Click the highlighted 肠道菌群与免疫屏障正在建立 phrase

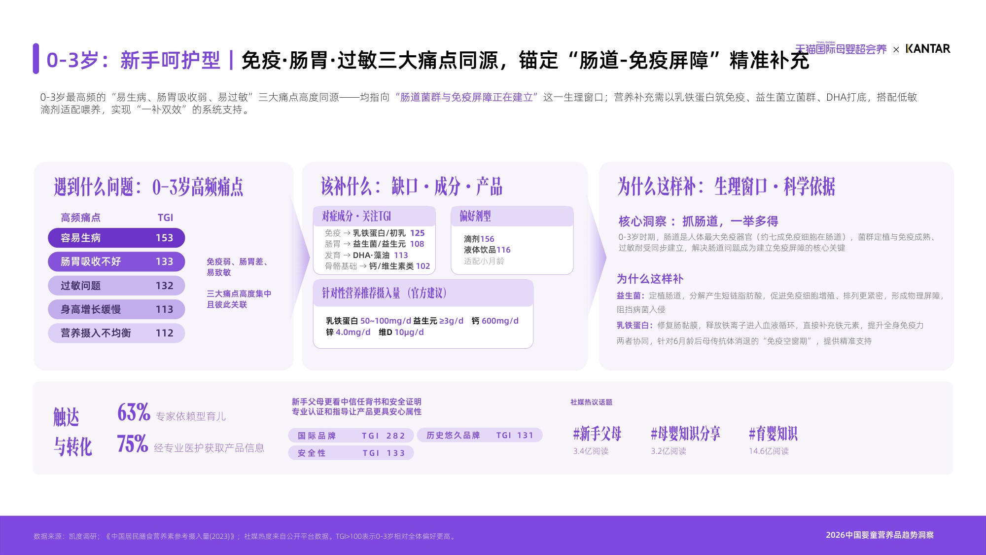click(466, 97)
